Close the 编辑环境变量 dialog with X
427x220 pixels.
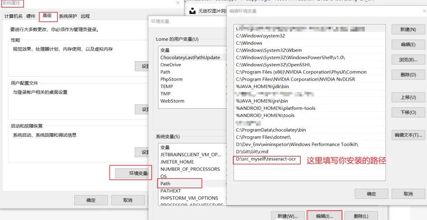424,11
